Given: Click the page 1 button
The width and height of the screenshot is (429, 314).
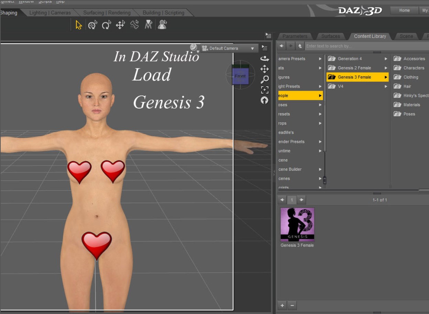Looking at the screenshot, I should [292, 200].
